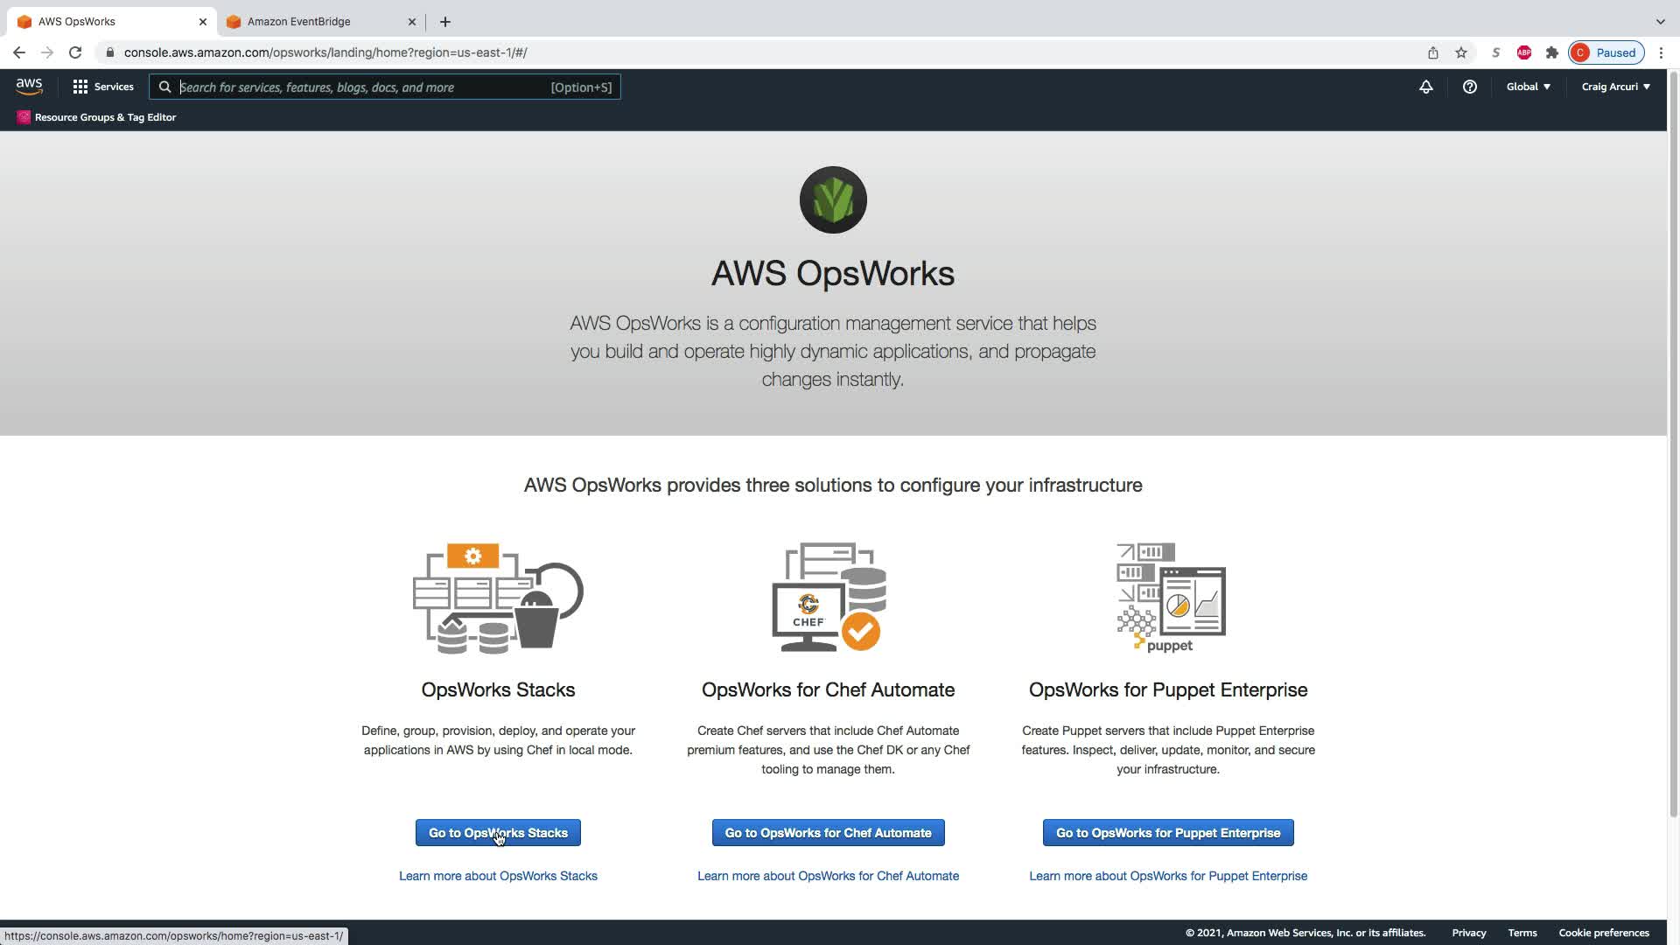This screenshot has width=1680, height=945.
Task: Open the Services grid menu
Action: point(102,87)
